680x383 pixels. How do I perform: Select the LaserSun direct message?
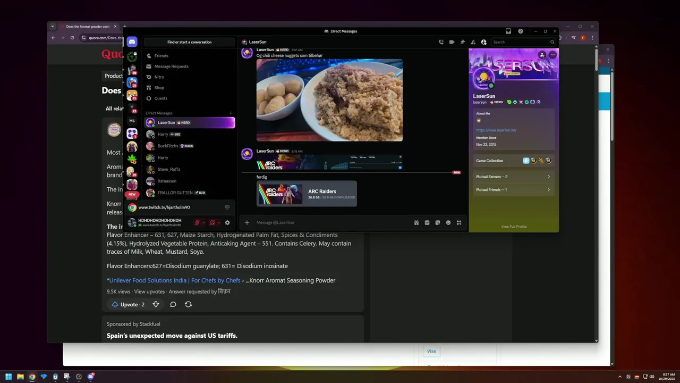pyautogui.click(x=189, y=122)
